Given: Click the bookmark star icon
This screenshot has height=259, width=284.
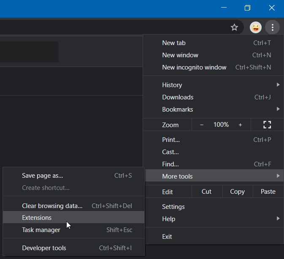Looking at the screenshot, I should point(234,28).
